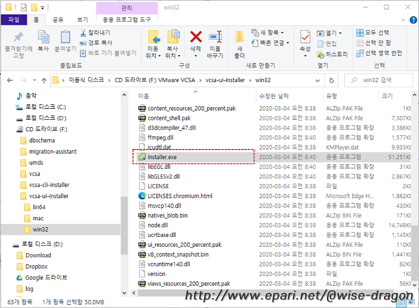Click the Refresh button beside address bar
419x308 pixels.
(332, 81)
